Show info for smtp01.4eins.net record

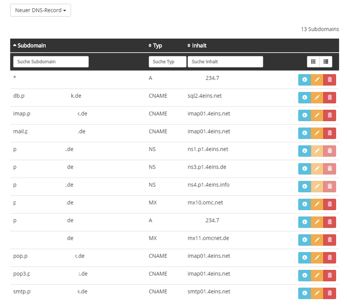[305, 293]
